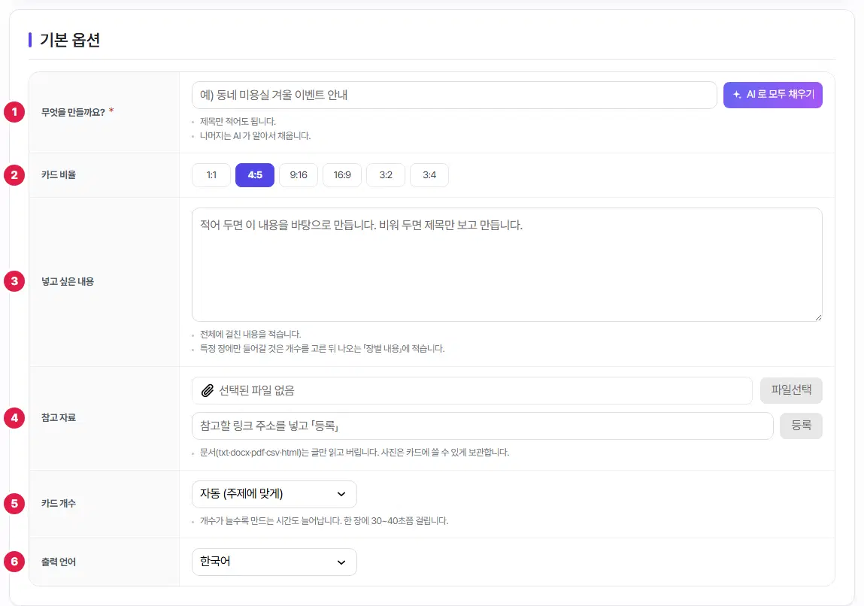
Task: Choose the 16:9 card ratio
Action: [x=341, y=175]
